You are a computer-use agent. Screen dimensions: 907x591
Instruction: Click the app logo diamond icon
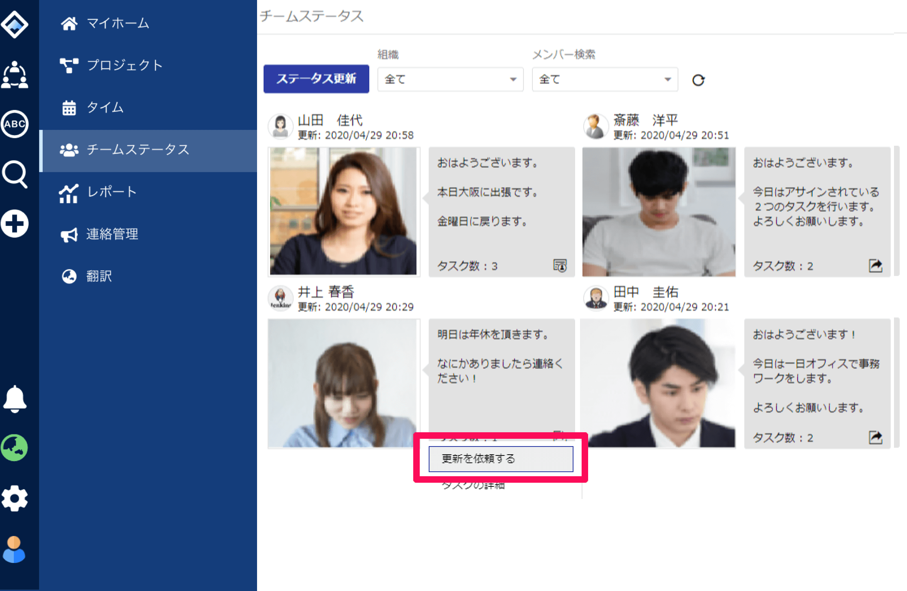click(x=15, y=24)
